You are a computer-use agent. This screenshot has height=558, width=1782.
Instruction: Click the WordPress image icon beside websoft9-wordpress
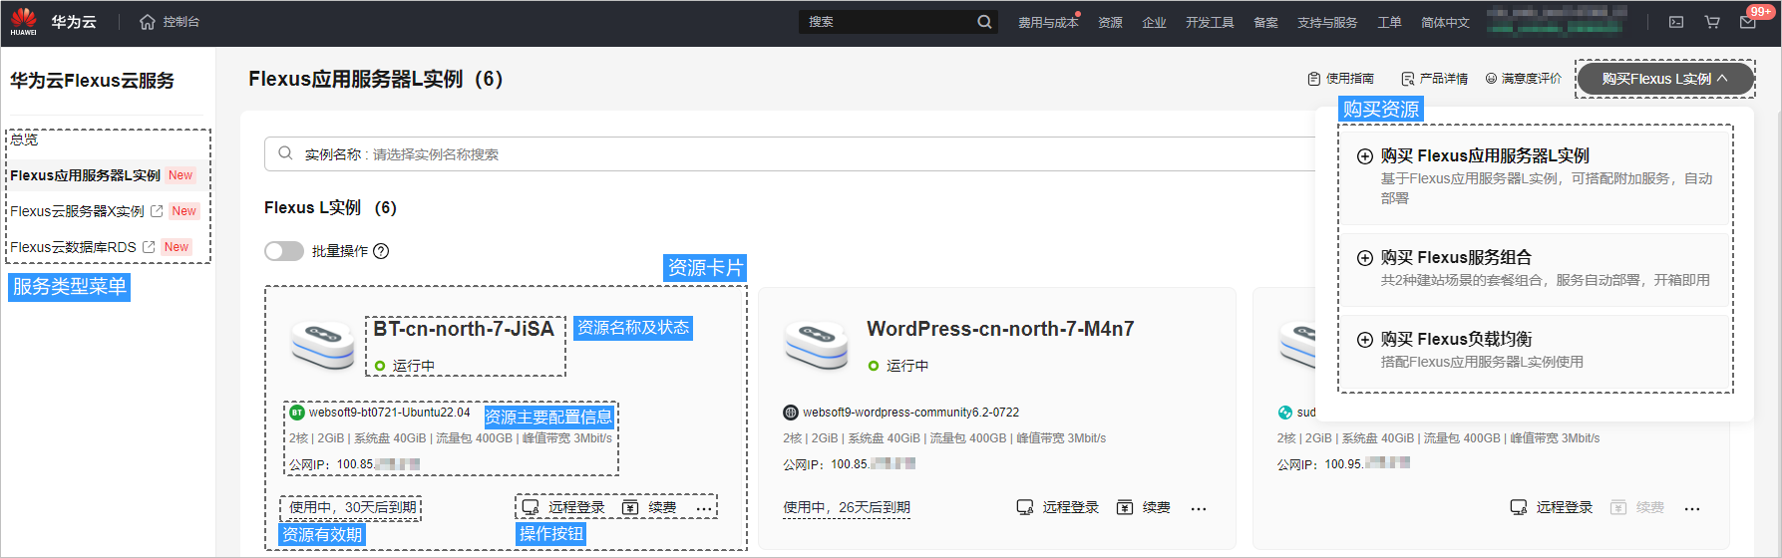click(791, 413)
